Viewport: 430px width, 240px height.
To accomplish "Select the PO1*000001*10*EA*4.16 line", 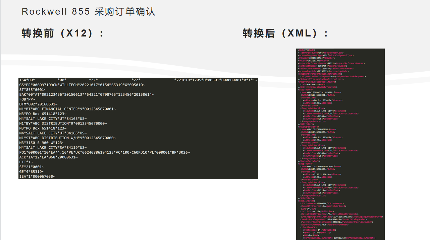I will point(105,152).
